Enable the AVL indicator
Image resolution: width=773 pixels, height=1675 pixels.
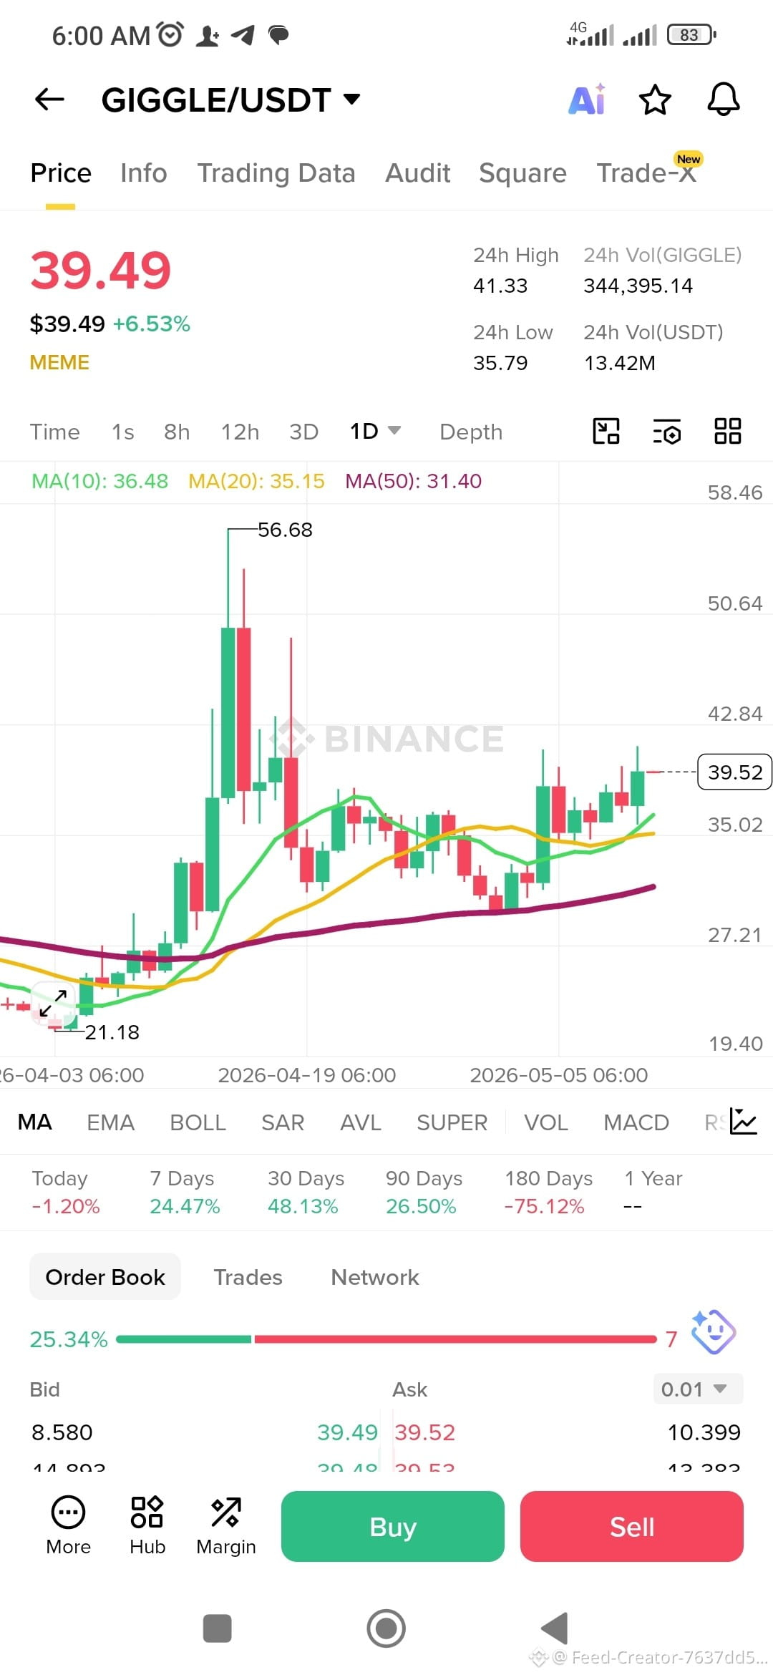point(361,1122)
